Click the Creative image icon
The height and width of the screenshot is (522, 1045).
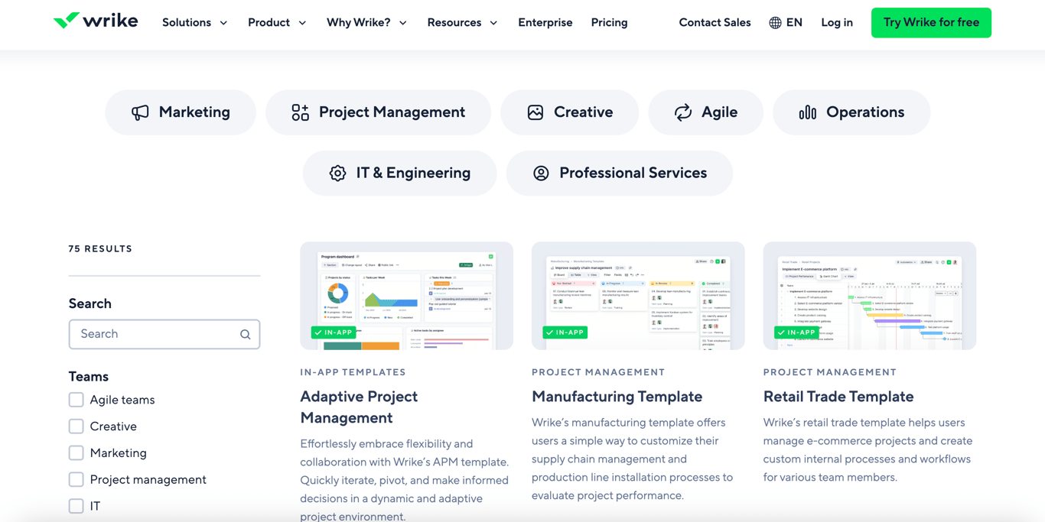coord(536,112)
